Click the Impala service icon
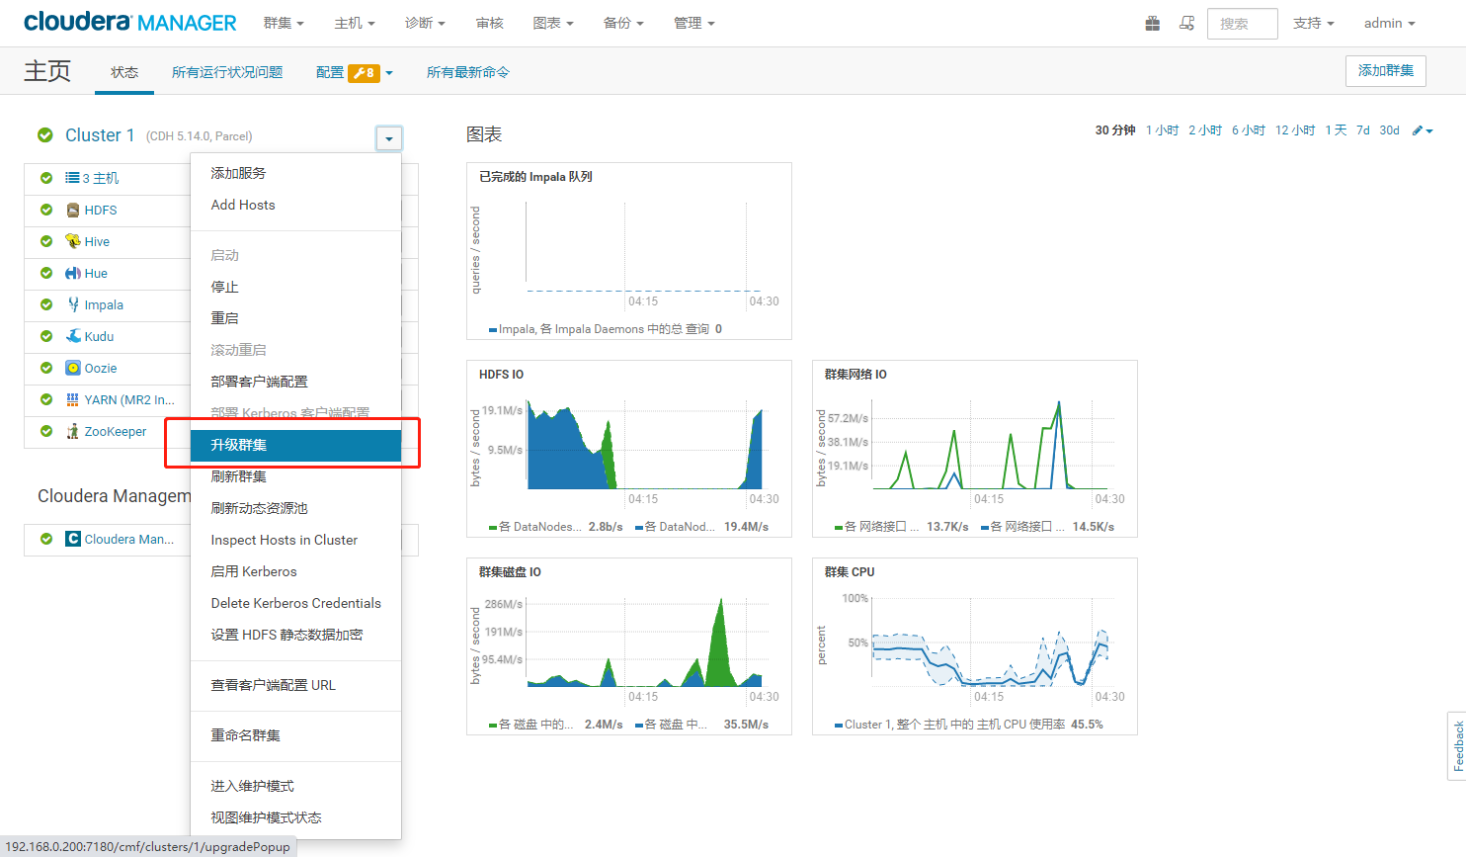The width and height of the screenshot is (1466, 857). (73, 304)
